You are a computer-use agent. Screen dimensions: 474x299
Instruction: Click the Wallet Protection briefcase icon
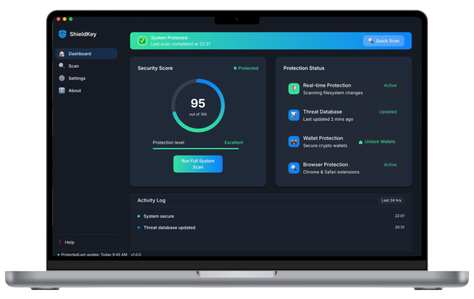[294, 142]
